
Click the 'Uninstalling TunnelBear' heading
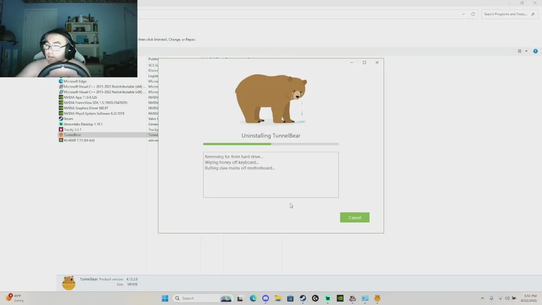click(x=271, y=136)
